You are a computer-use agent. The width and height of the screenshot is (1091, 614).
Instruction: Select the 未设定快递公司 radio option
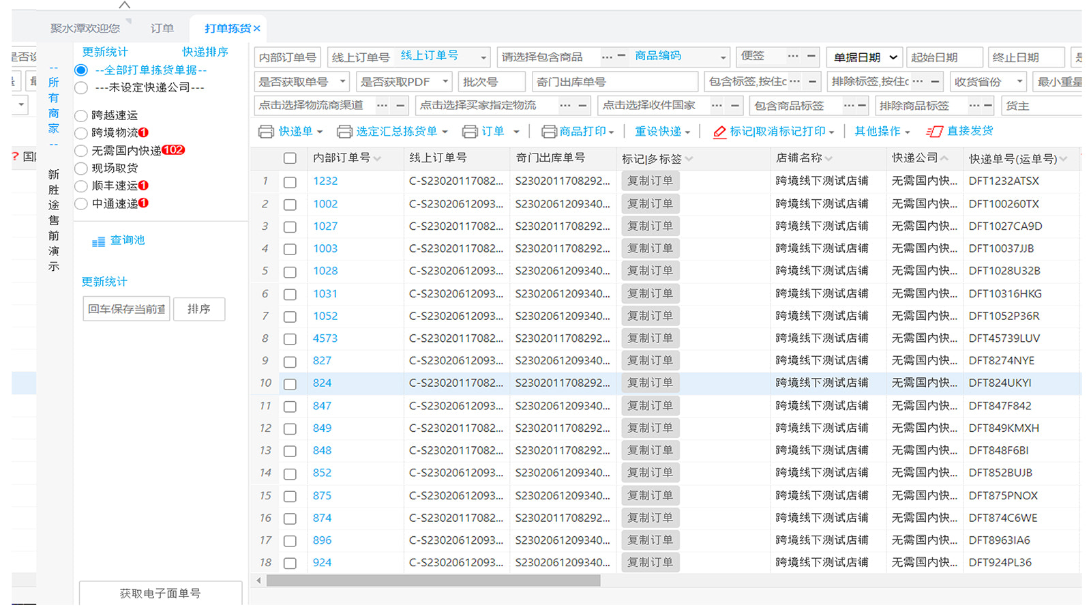click(81, 88)
